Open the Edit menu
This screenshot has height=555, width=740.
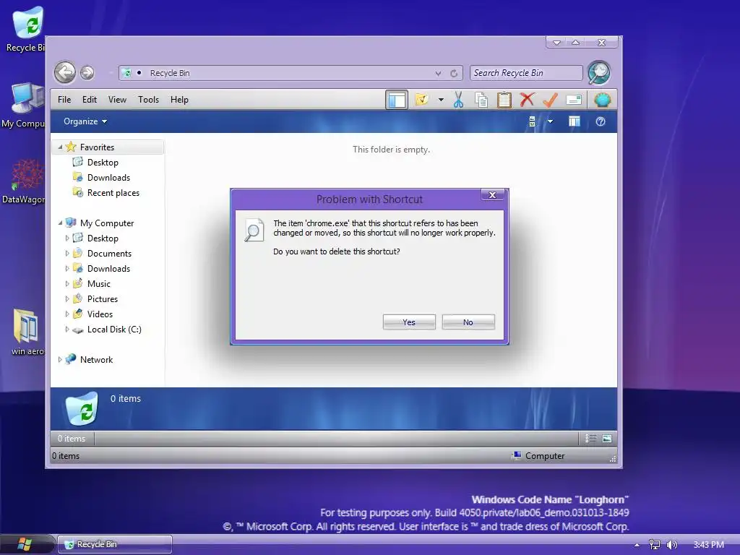pyautogui.click(x=89, y=100)
